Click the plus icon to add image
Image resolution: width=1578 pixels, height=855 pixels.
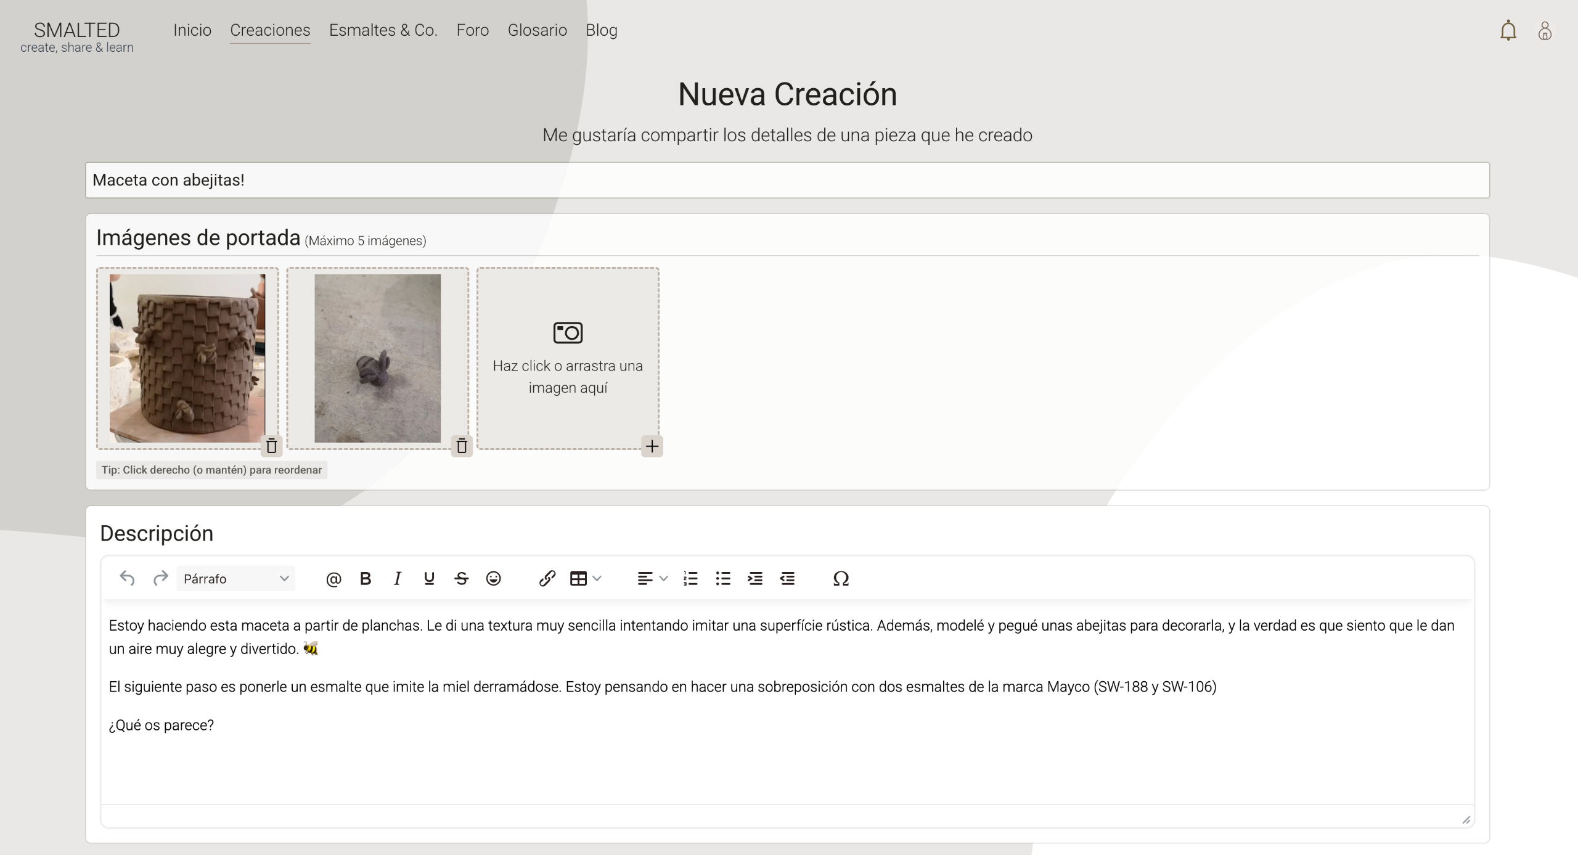tap(652, 446)
